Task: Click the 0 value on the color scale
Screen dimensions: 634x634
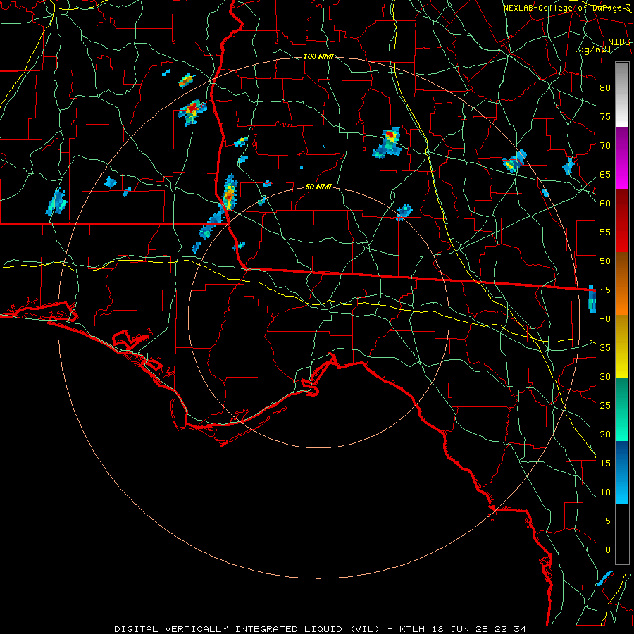Action: pyautogui.click(x=608, y=549)
